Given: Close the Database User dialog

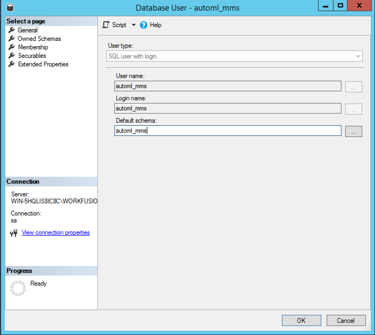Looking at the screenshot, I should coord(359,5).
